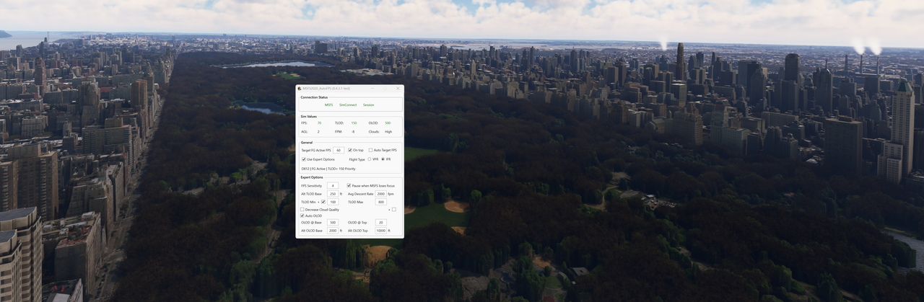Click the TLOD value 150
Viewport: 924px width, 302px height.
coord(354,123)
